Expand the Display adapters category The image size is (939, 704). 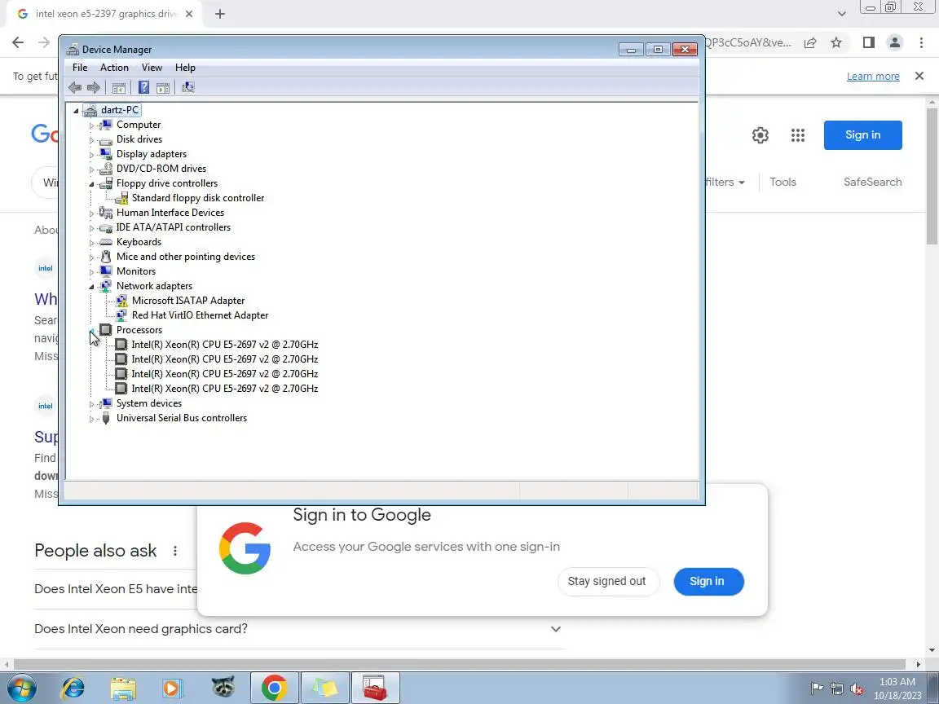(x=91, y=155)
